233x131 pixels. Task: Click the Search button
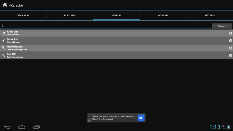(222, 26)
